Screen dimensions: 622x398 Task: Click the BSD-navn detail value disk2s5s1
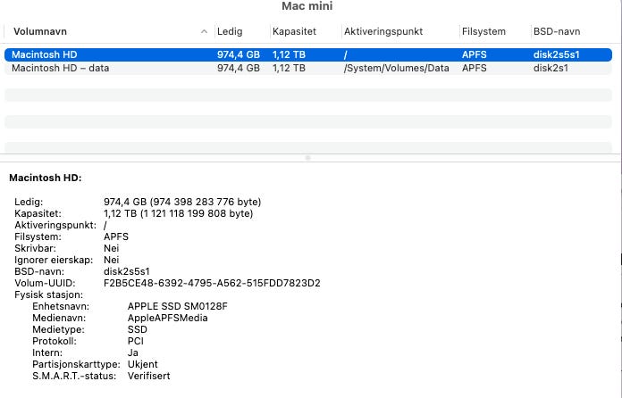(x=127, y=271)
